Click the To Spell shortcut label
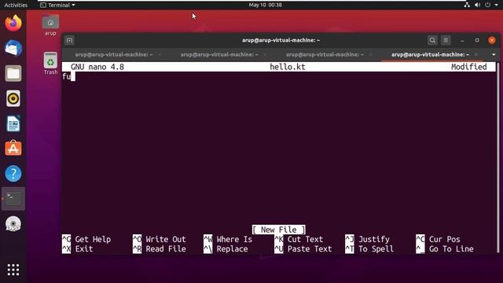Image resolution: width=503 pixels, height=283 pixels. (x=376, y=249)
